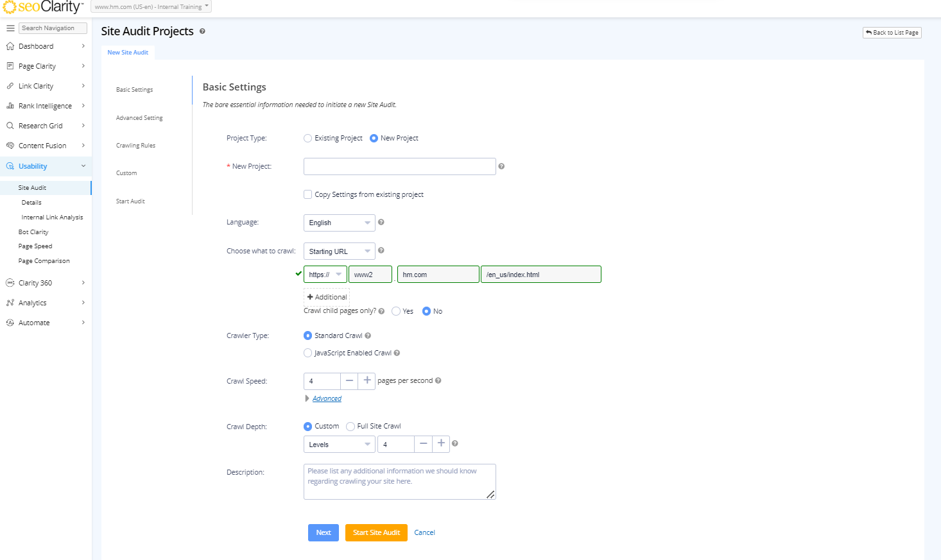Click help icon beside Standard Crawl
The height and width of the screenshot is (560, 941).
(x=368, y=335)
